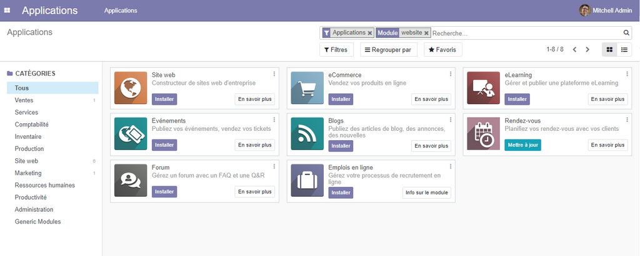Click the search magnifier icon
Viewport: 640px width, 256px height.
[x=626, y=33]
